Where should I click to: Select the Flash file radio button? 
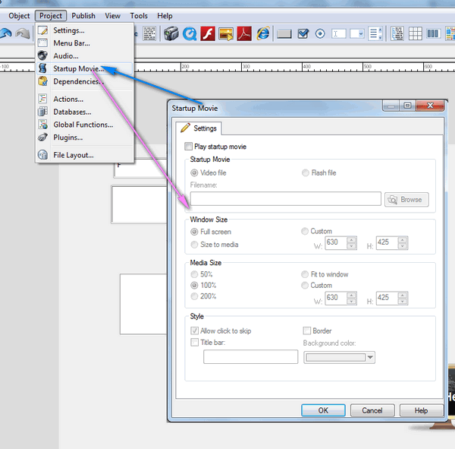pos(306,173)
